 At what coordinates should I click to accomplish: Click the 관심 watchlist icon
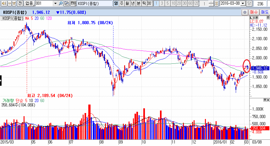pos(73,3)
